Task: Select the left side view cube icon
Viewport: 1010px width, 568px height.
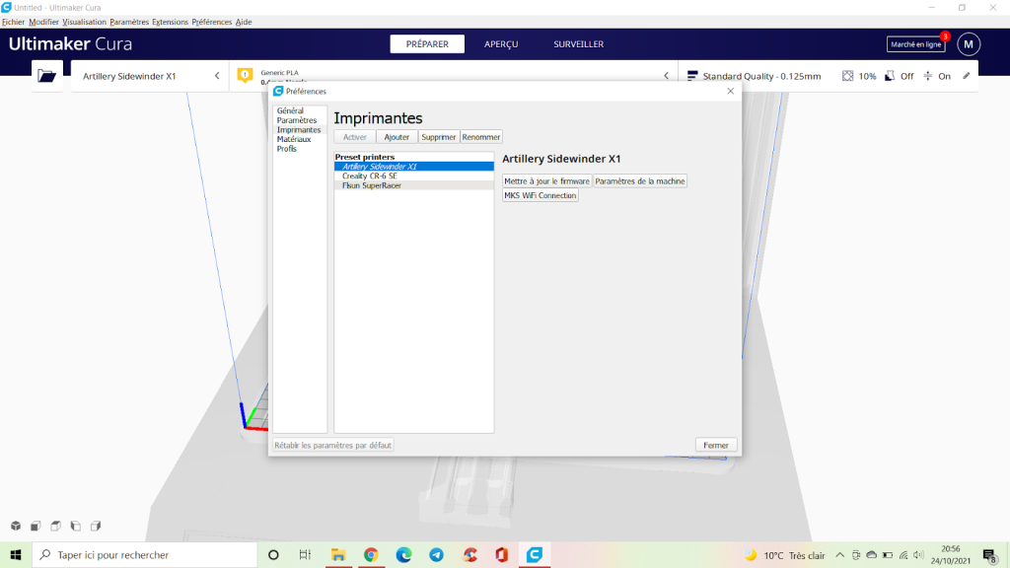Action: 76,527
